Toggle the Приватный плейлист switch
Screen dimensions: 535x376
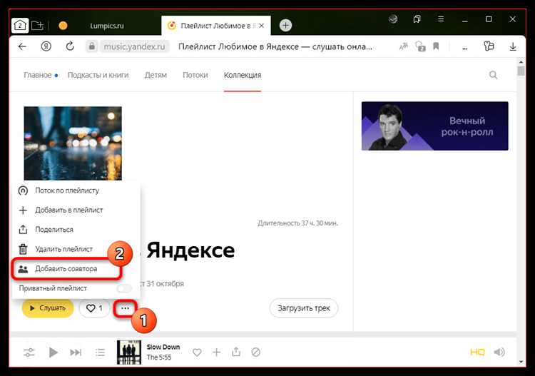coord(124,289)
